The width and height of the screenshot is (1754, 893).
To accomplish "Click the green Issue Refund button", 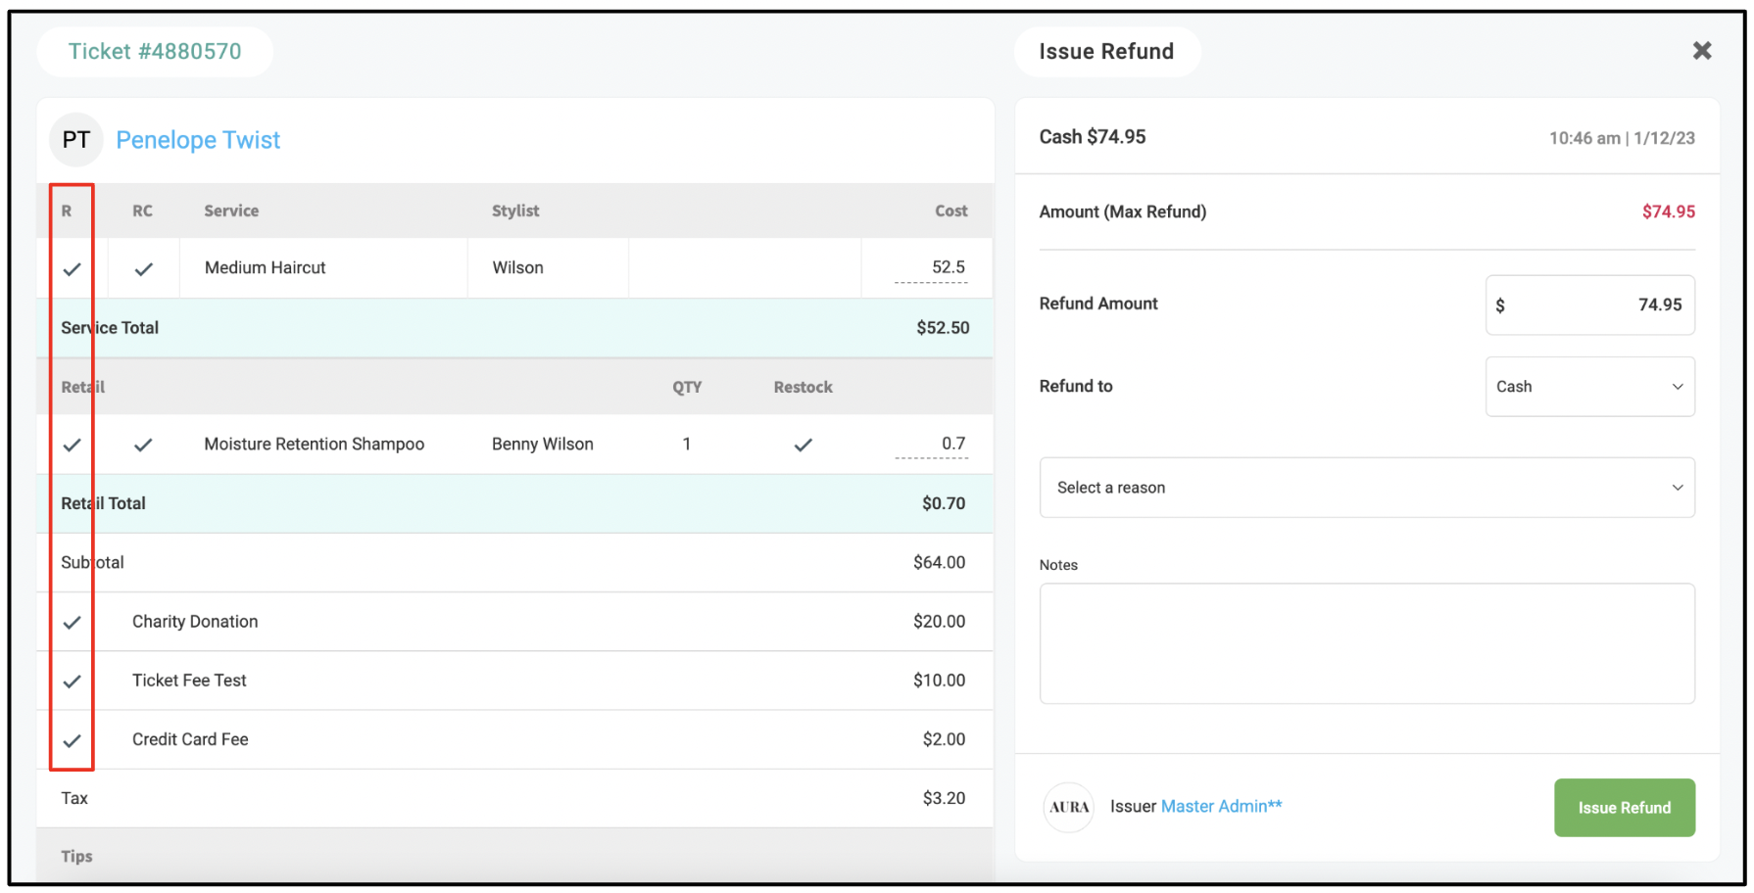I will point(1624,808).
